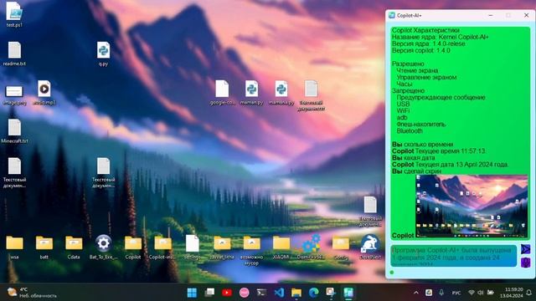Screen dimensions: 536x301
Task: Click the 'Разрешено' heading in the chat
Action: point(408,64)
